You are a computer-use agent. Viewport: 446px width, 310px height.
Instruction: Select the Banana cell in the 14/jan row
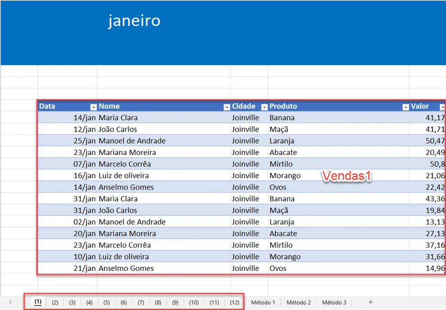click(339, 118)
